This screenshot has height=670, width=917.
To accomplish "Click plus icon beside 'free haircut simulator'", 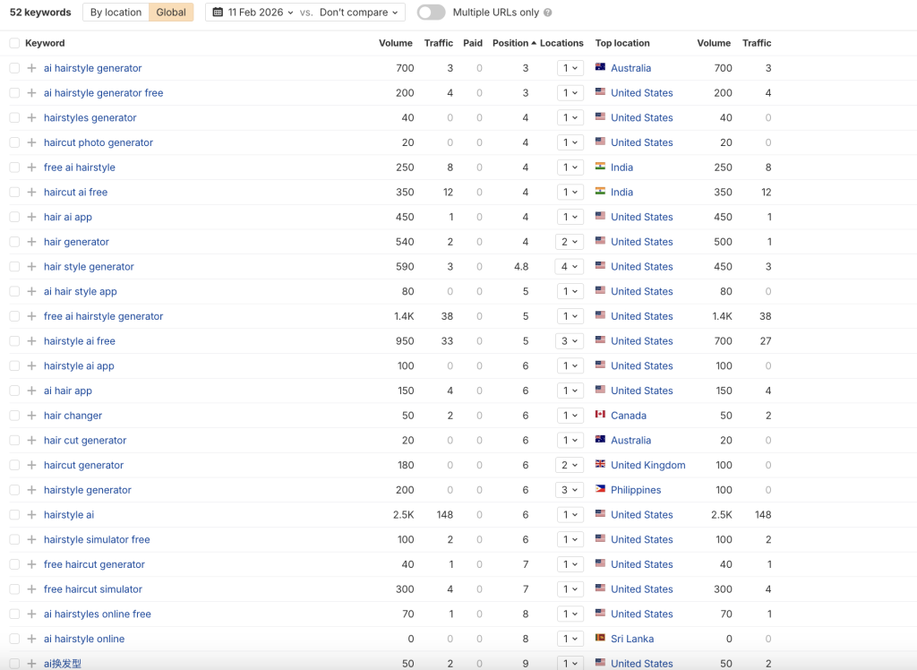I will (31, 589).
